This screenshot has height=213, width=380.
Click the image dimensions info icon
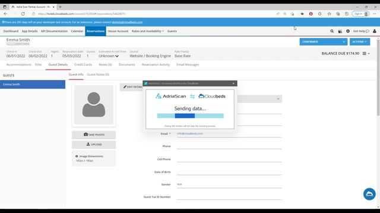(x=77, y=156)
